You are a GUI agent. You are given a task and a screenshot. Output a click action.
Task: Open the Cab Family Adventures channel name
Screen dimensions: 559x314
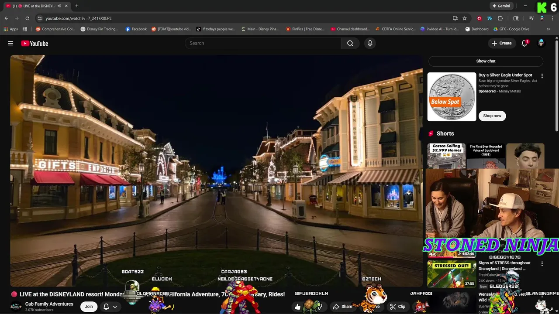coord(49,304)
